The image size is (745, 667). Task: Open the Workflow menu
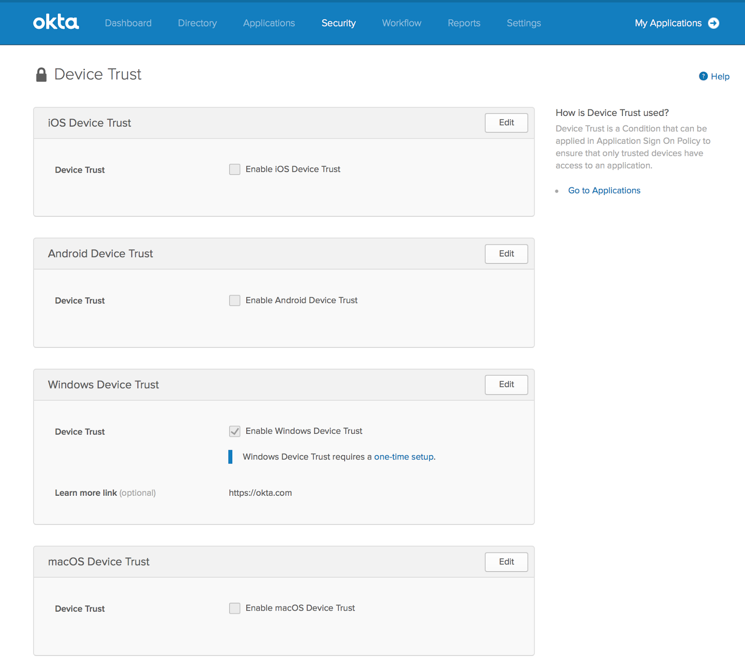[x=401, y=23]
